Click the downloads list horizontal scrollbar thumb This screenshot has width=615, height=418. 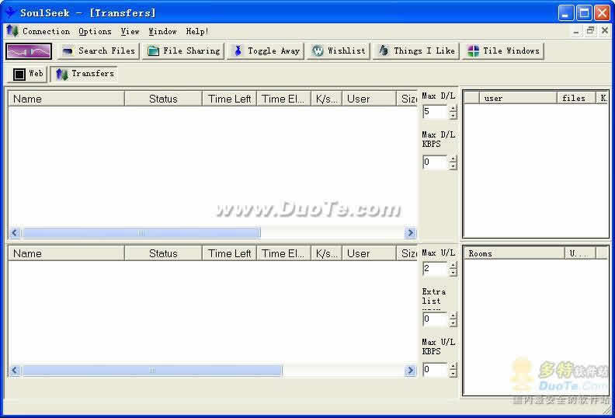coord(141,233)
